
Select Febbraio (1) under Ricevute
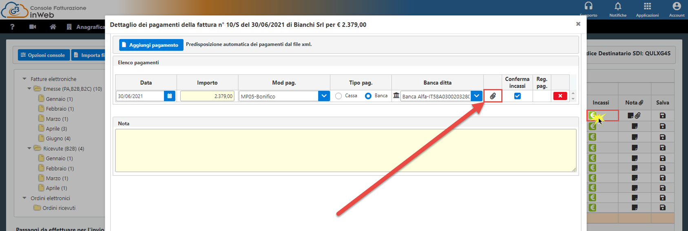(60, 169)
